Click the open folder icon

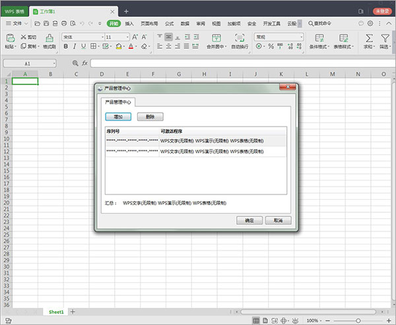(38, 24)
